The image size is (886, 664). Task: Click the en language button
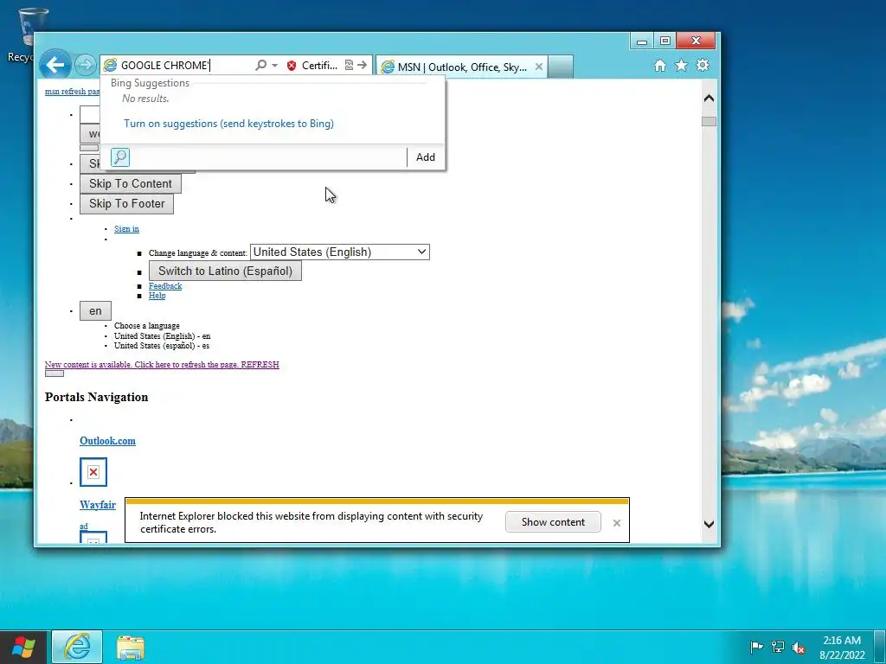[95, 310]
